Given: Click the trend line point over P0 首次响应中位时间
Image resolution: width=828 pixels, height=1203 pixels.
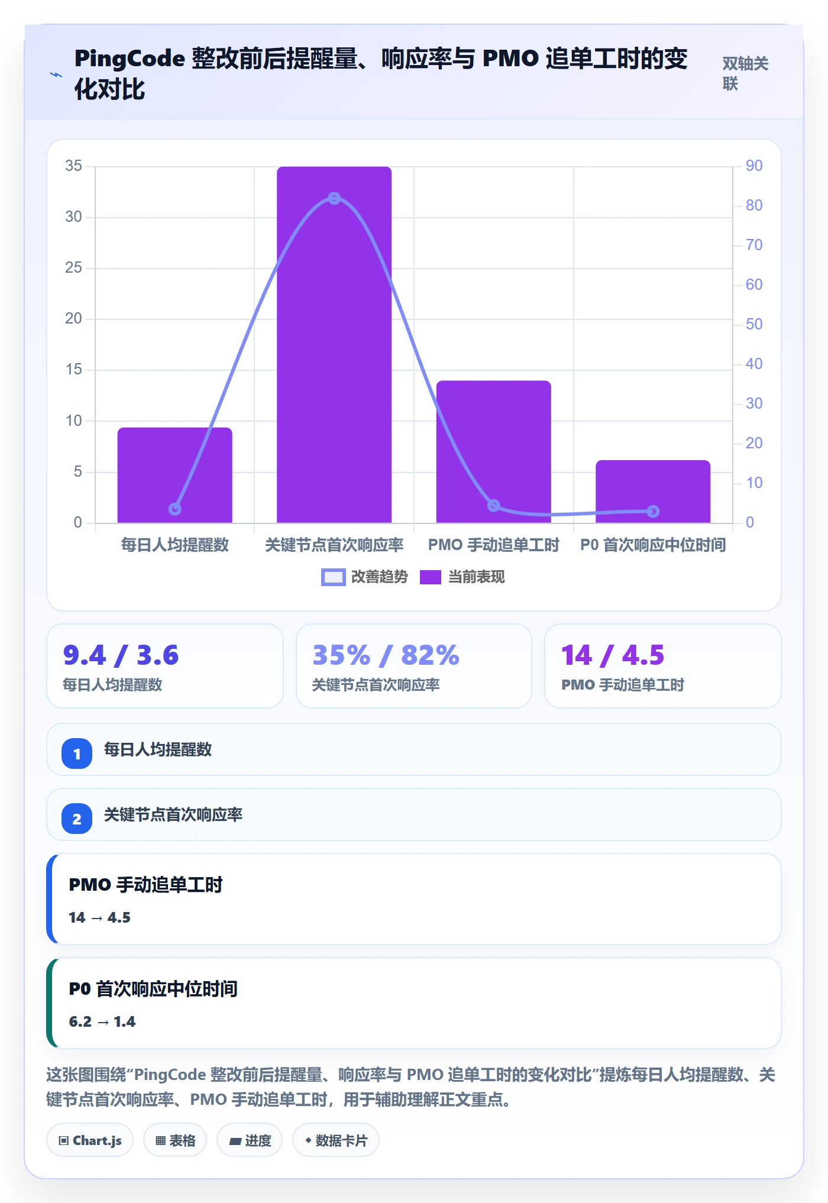Looking at the screenshot, I should coord(653,511).
